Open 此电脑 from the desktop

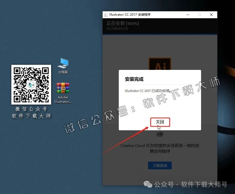(63, 64)
